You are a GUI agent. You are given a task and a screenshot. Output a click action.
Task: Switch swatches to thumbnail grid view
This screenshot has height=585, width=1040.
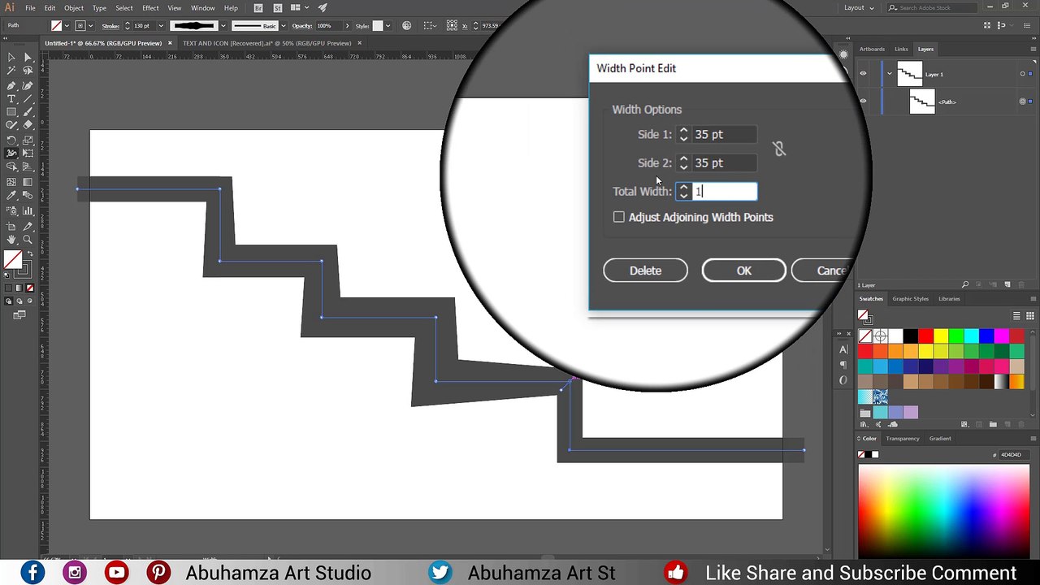pyautogui.click(x=1029, y=316)
